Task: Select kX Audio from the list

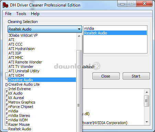Action: click(42, 93)
